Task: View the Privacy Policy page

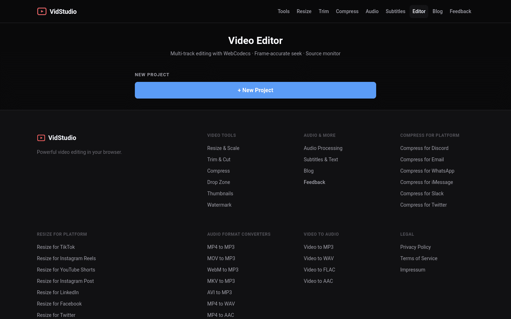Action: [x=416, y=247]
